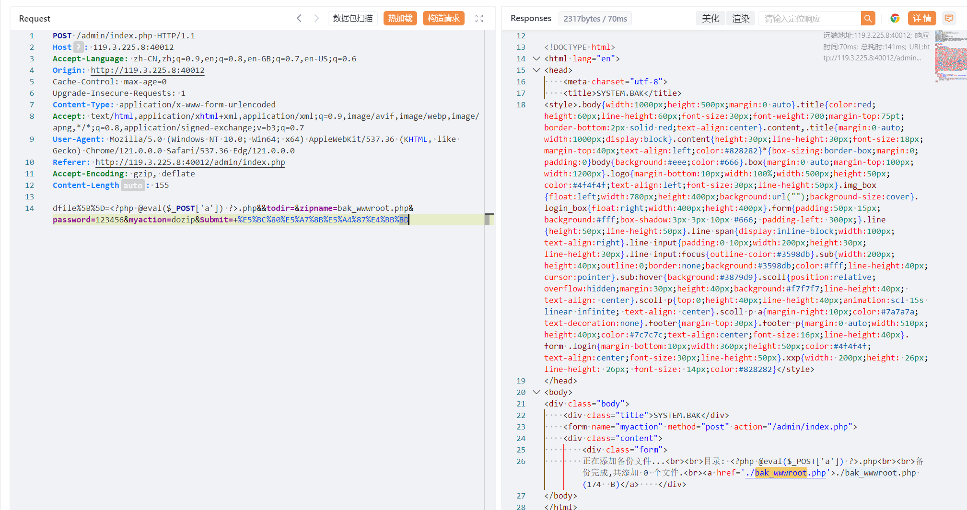Click the <title>SYSTEM.BAK</title> response line

pos(622,93)
